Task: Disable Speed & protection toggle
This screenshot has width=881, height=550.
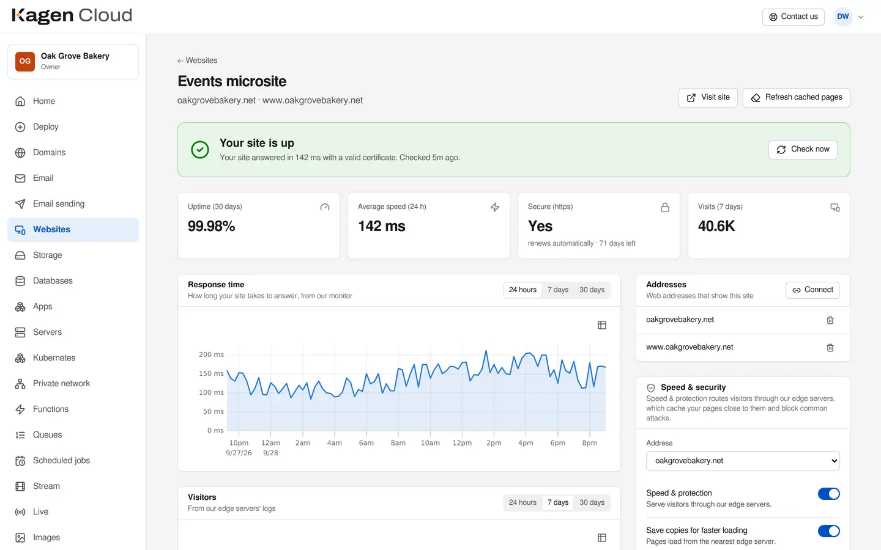Action: 829,494
